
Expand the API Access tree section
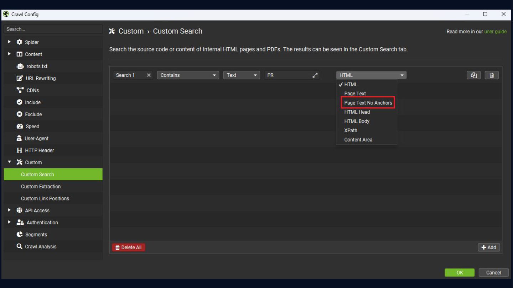pyautogui.click(x=9, y=210)
